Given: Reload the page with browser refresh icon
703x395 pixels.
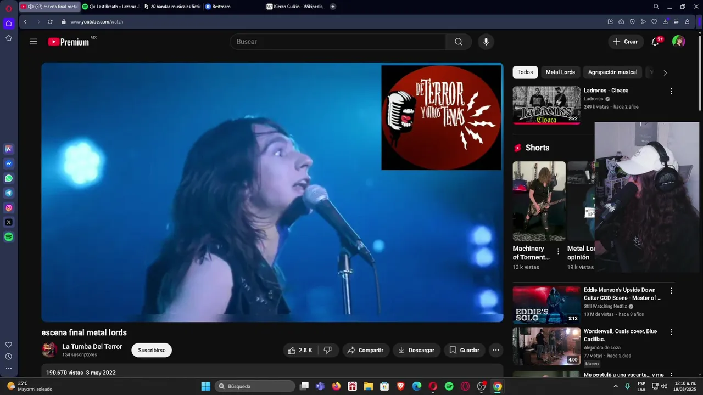Looking at the screenshot, I should 50,22.
